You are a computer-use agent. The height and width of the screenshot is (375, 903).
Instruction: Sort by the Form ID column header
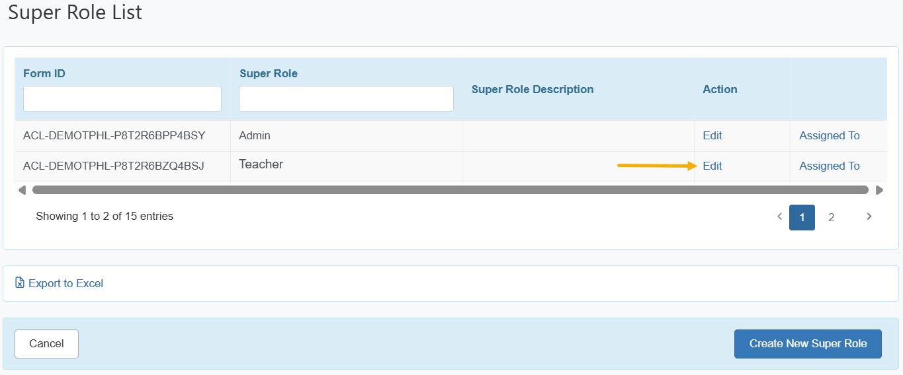(44, 74)
